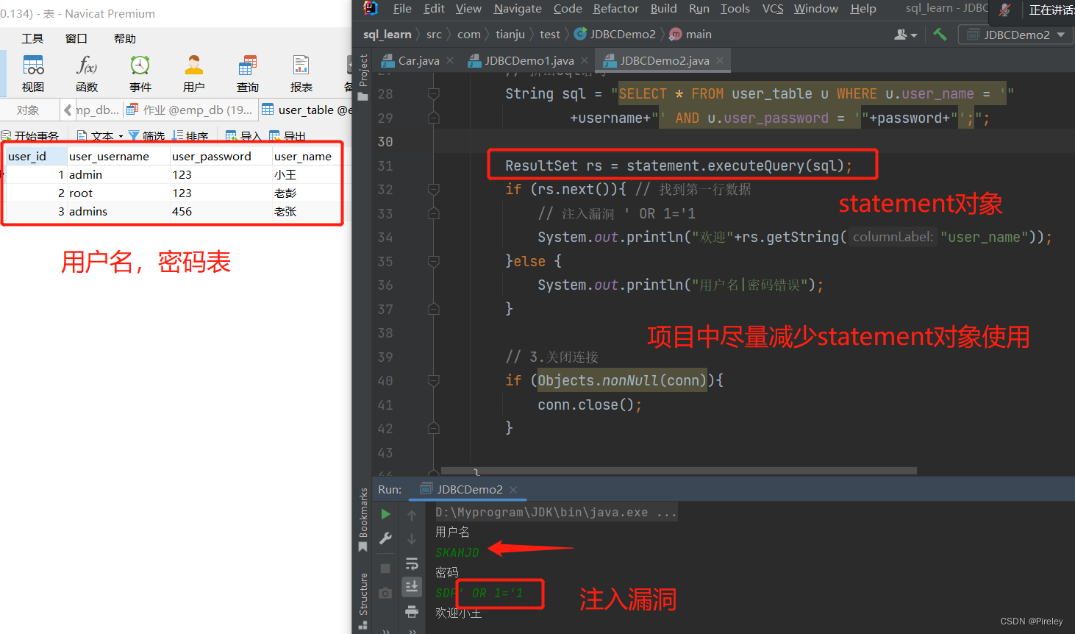The image size is (1075, 634).
Task: Switch to JDBCDemo1.java editor tab
Action: coord(529,60)
